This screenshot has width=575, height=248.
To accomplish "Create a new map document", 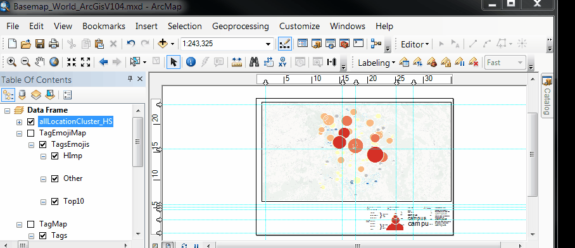I will pos(12,44).
